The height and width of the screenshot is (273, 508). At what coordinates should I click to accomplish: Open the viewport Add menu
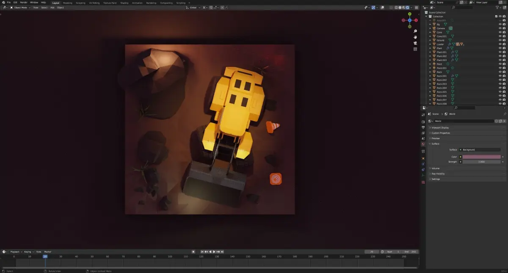click(52, 8)
